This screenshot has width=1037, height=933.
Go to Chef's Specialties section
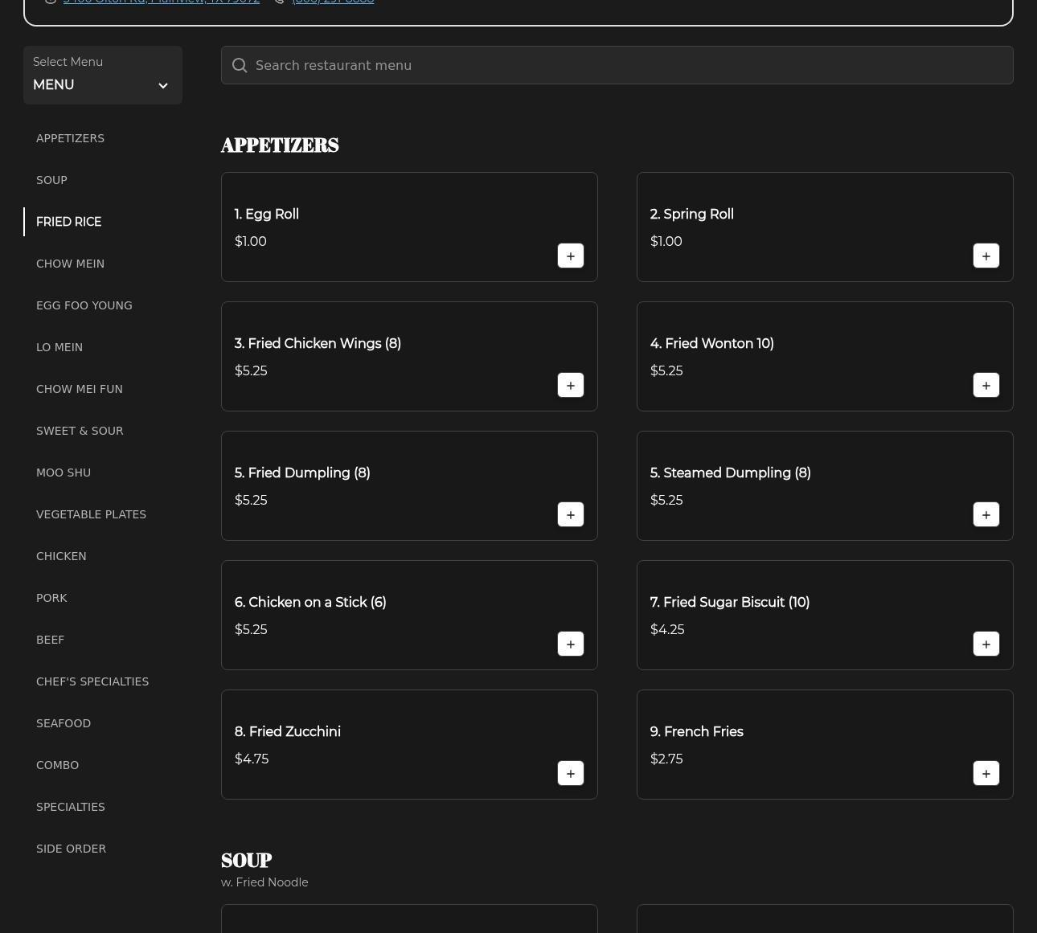coord(92,681)
